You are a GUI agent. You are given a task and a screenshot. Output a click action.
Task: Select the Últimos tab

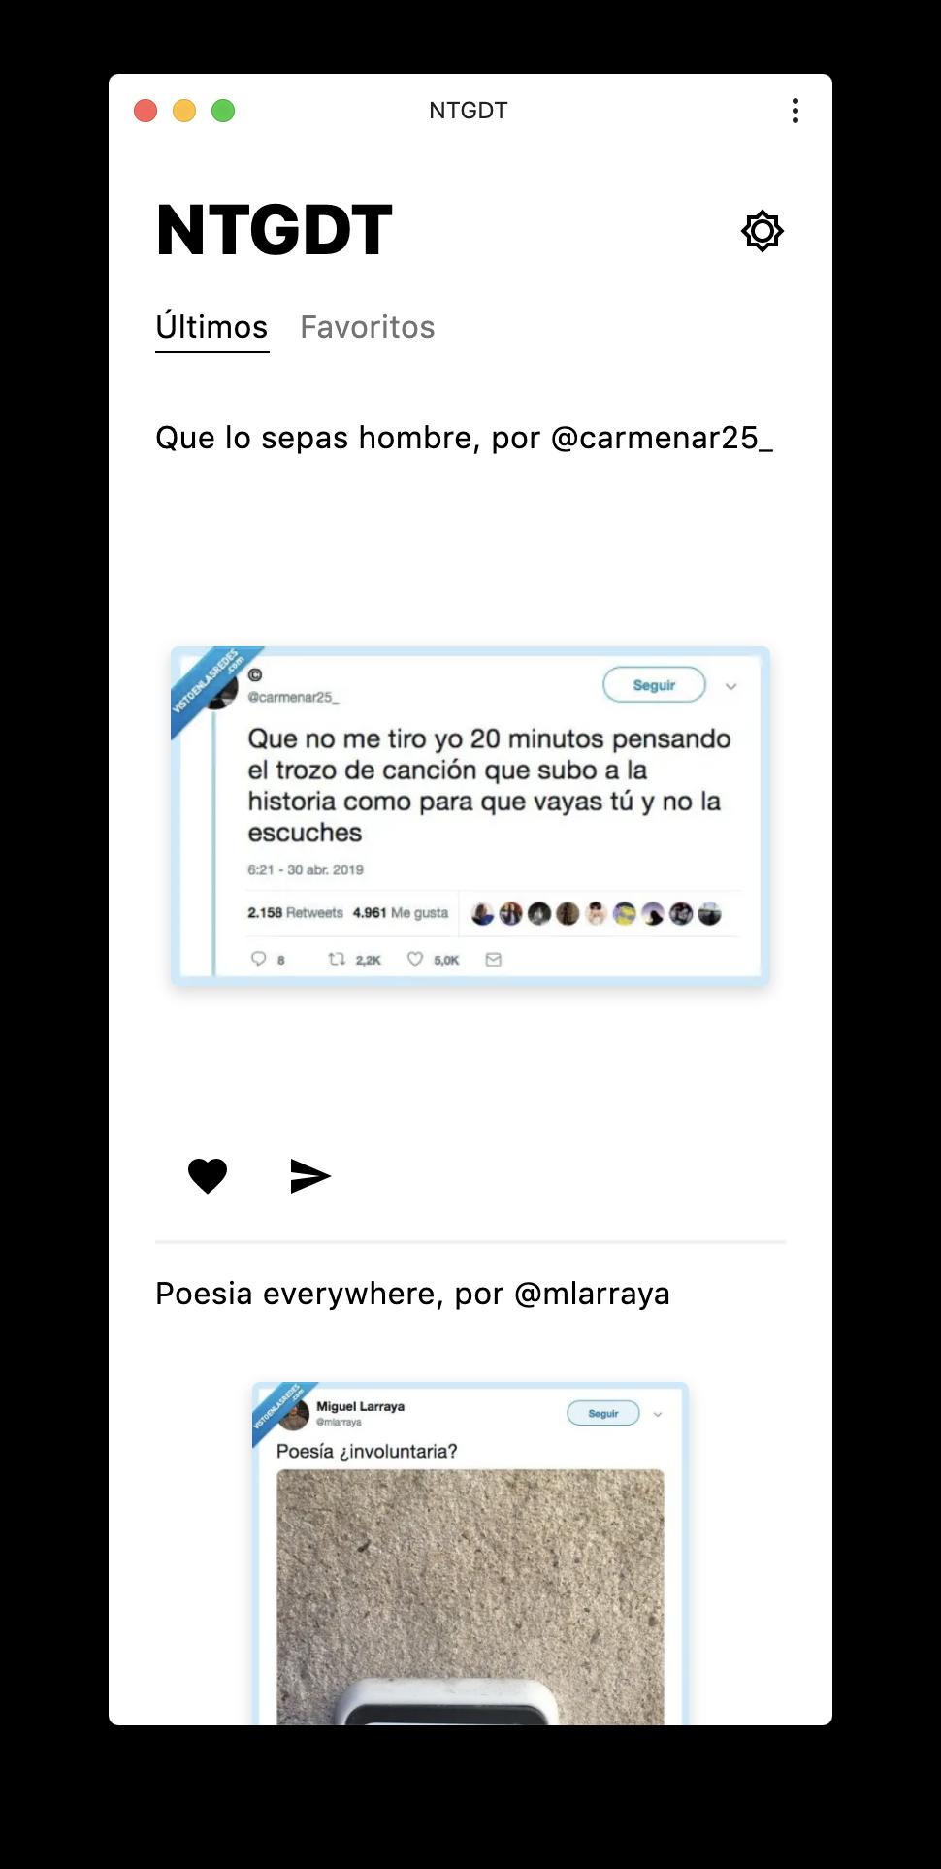point(211,327)
